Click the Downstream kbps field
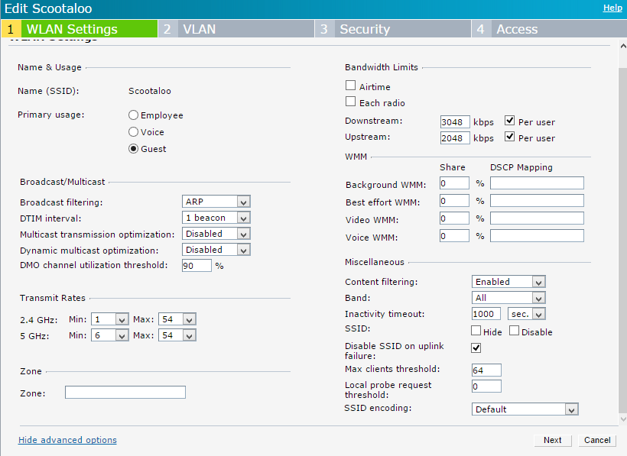 pos(455,121)
